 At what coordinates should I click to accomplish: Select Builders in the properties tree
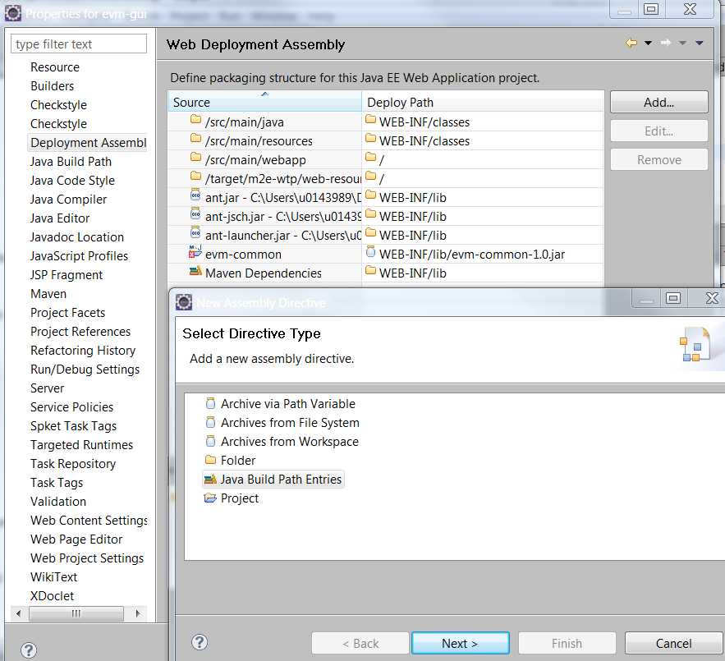pos(52,86)
